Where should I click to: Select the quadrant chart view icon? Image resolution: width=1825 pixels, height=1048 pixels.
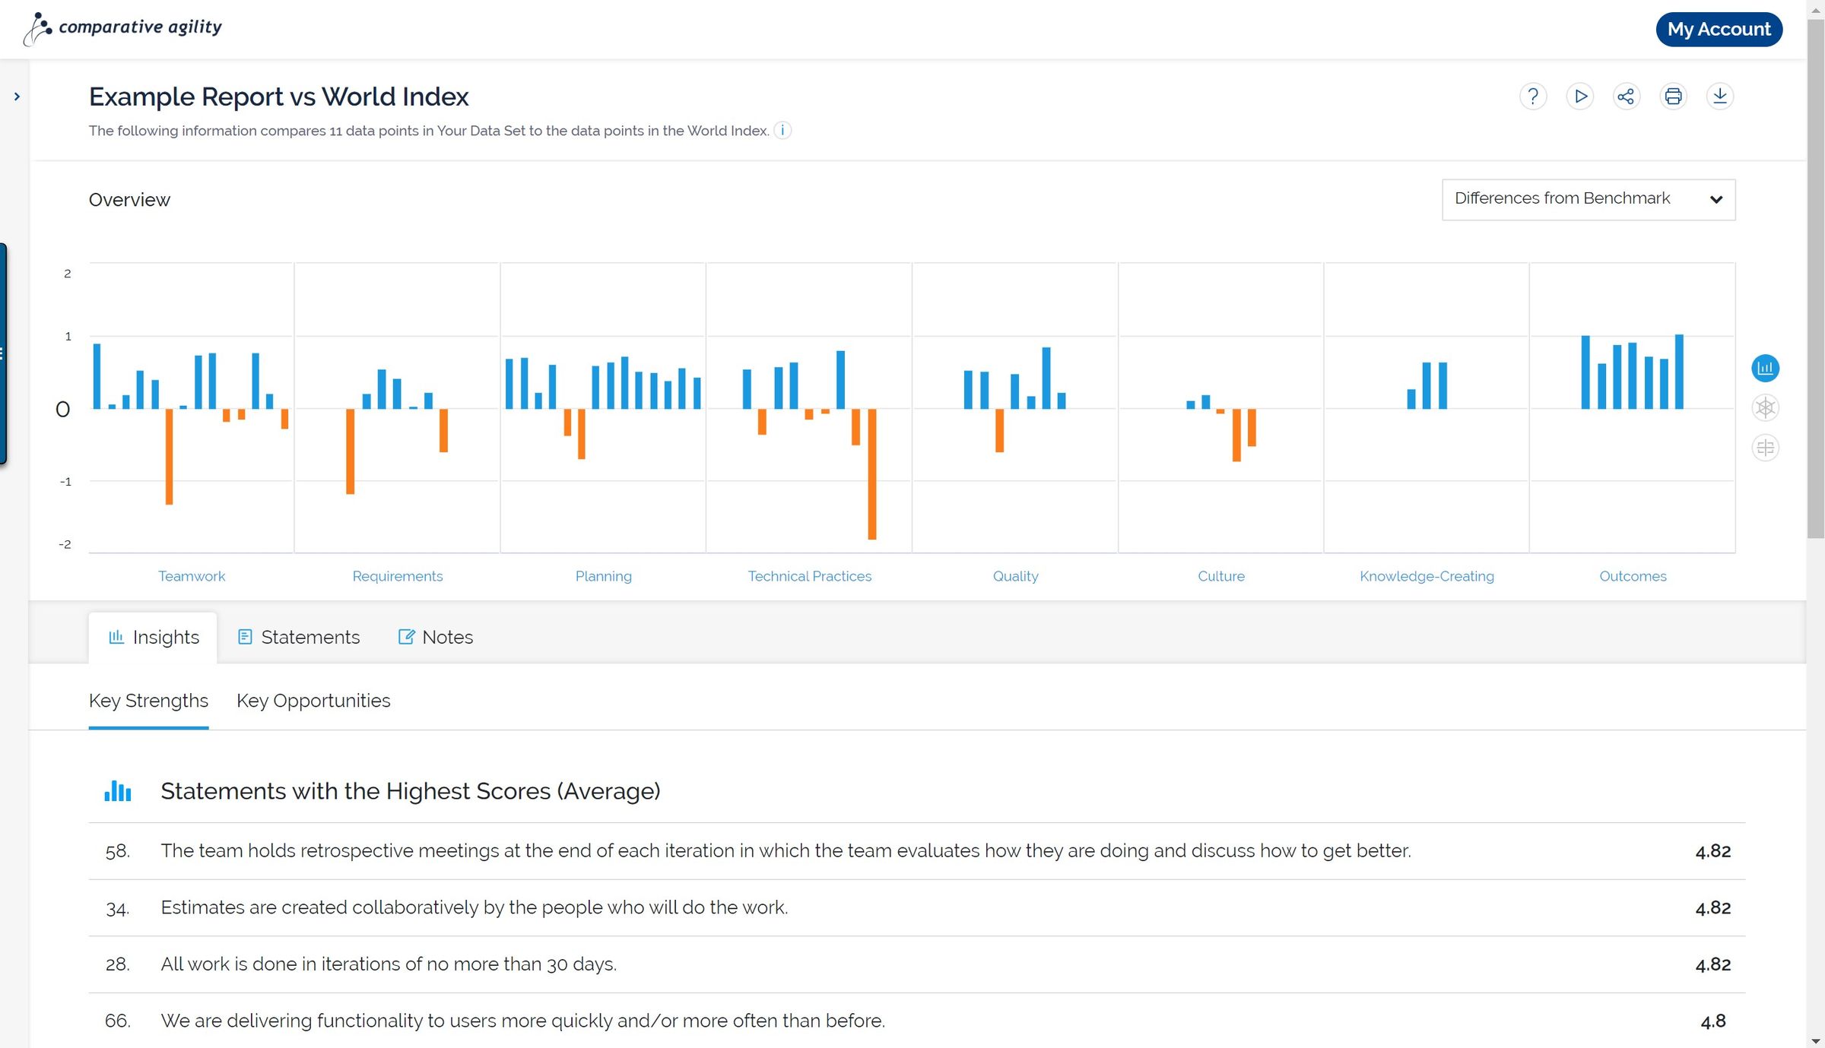click(x=1765, y=447)
